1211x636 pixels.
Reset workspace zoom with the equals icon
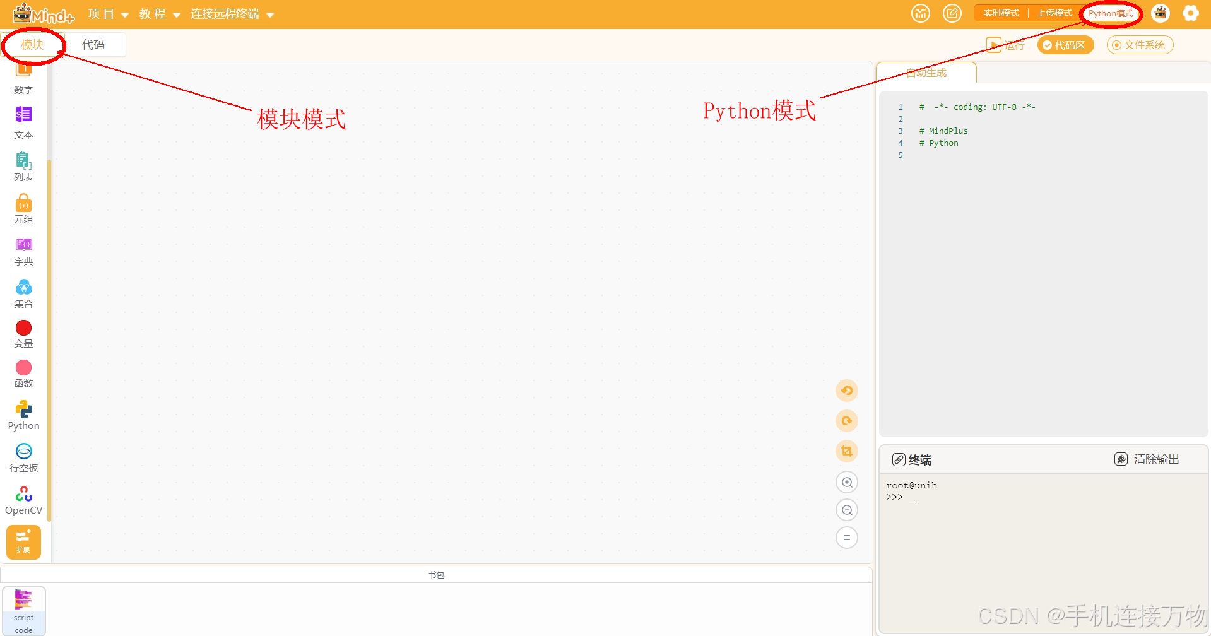847,538
